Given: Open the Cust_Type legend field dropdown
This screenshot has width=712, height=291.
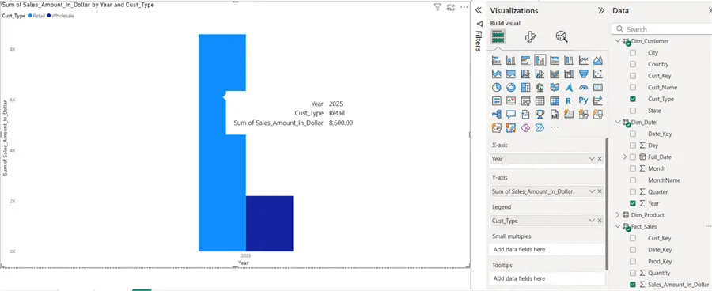Looking at the screenshot, I should 592,221.
